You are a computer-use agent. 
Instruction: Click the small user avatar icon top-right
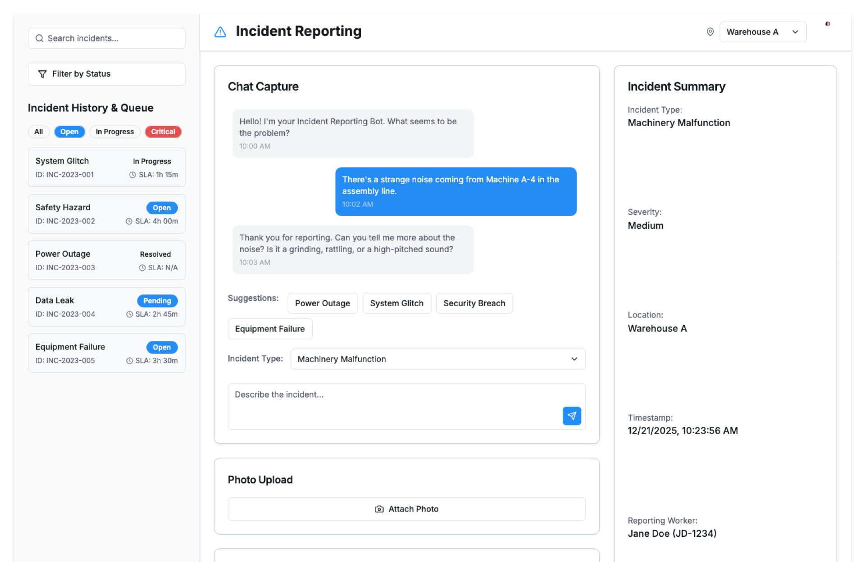pyautogui.click(x=827, y=24)
